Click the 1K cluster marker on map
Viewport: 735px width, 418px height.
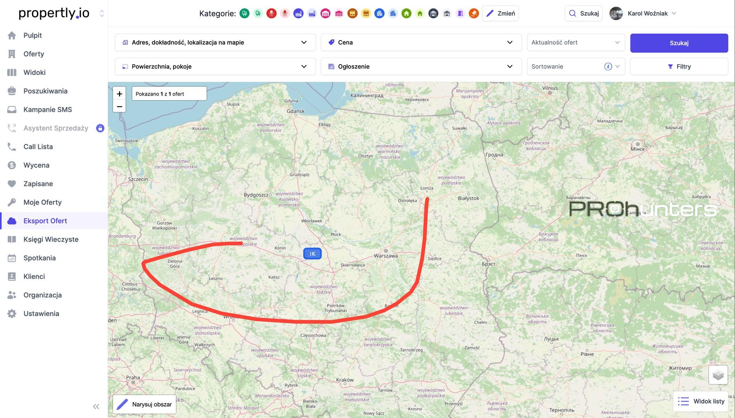coord(312,254)
